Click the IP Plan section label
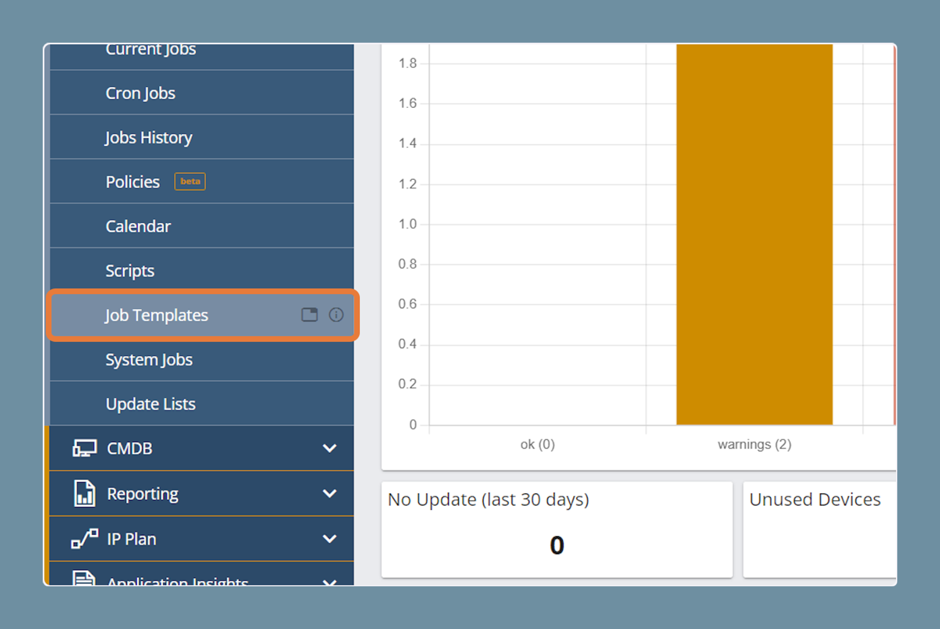Screen dimensions: 940x629 point(132,539)
